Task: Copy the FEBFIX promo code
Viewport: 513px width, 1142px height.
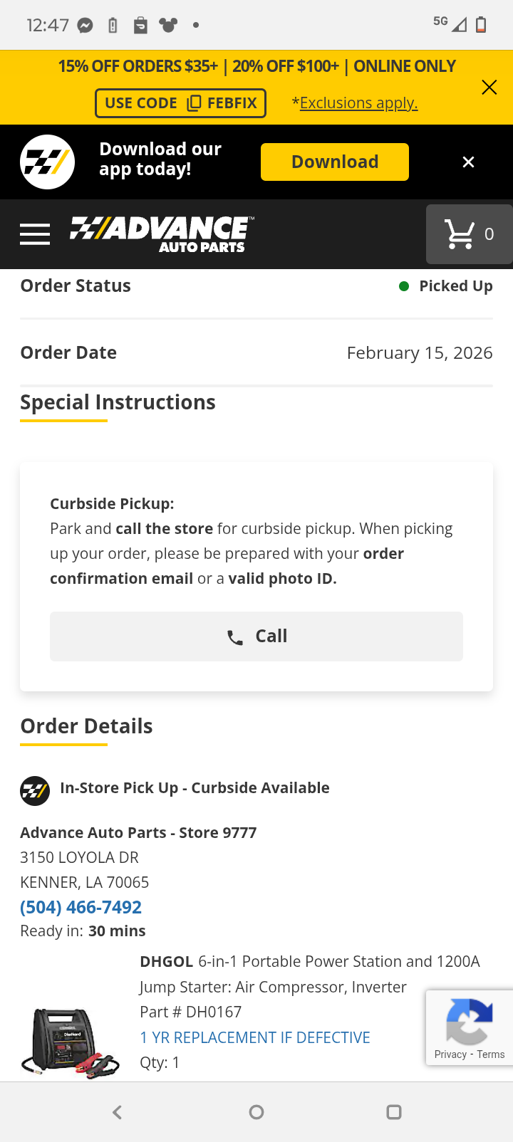Action: (x=181, y=103)
